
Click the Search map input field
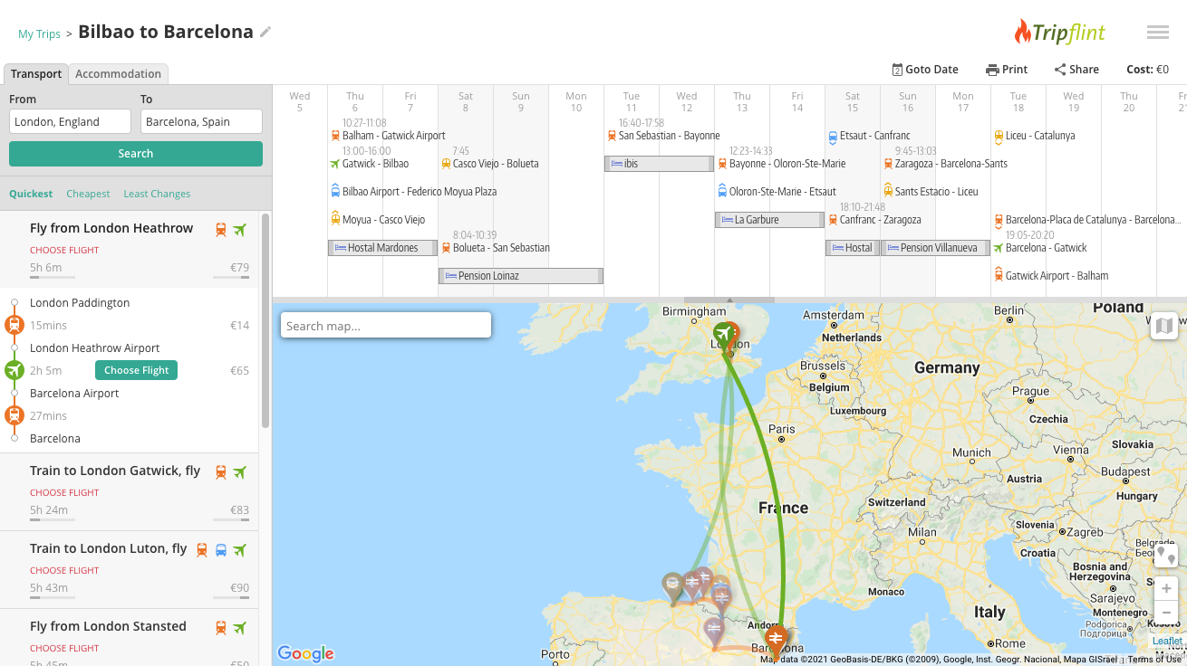(386, 326)
